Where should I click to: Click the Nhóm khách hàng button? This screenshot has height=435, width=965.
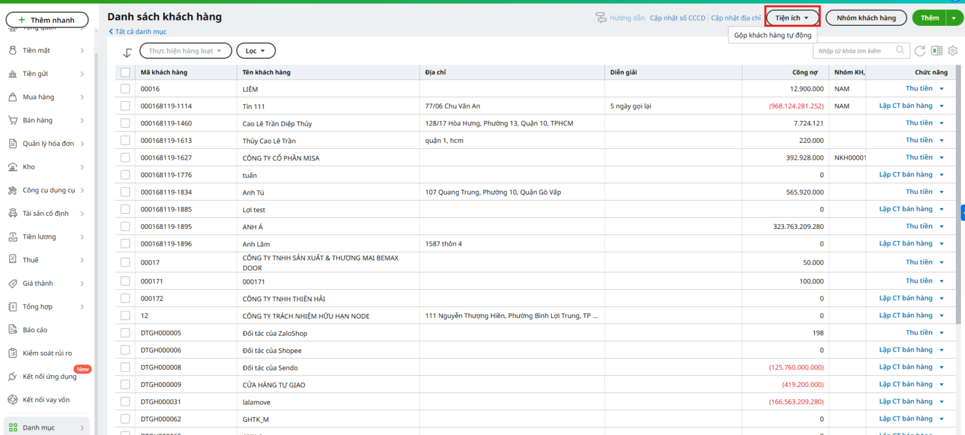tap(865, 18)
